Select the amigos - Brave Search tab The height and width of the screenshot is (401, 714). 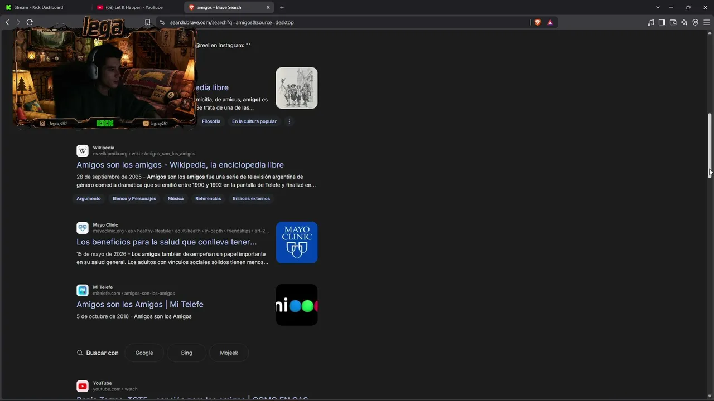(229, 7)
